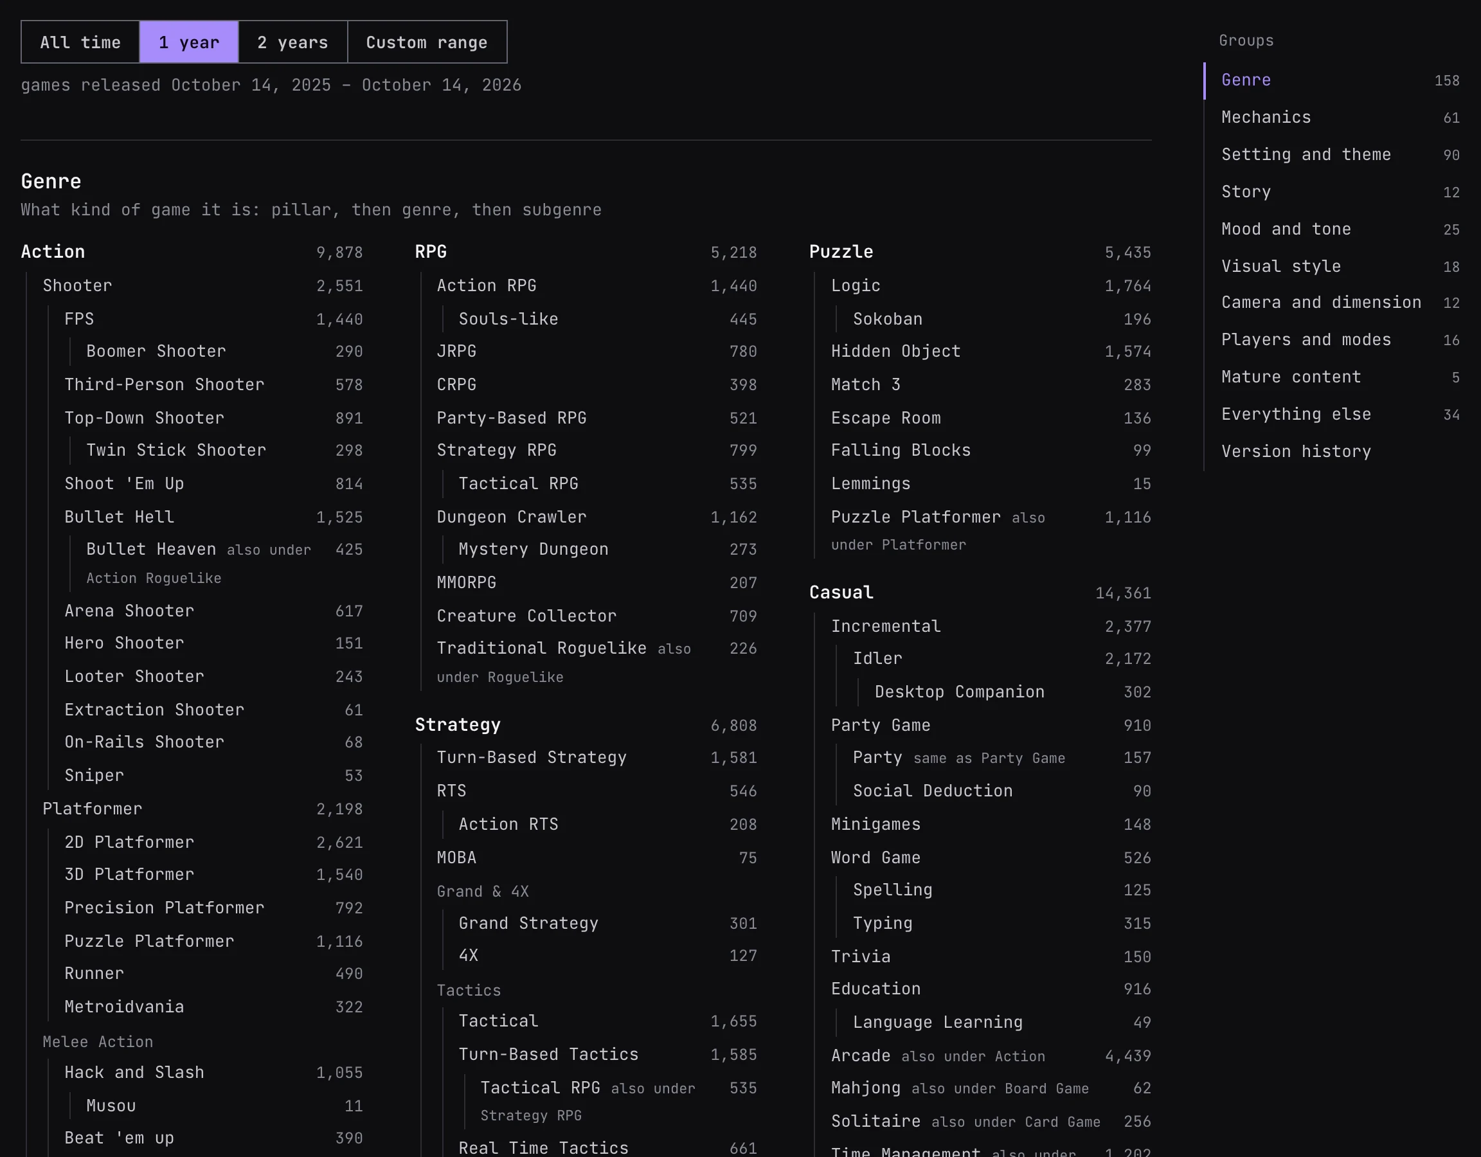
Task: Select the Hack and Slash tag
Action: click(134, 1073)
